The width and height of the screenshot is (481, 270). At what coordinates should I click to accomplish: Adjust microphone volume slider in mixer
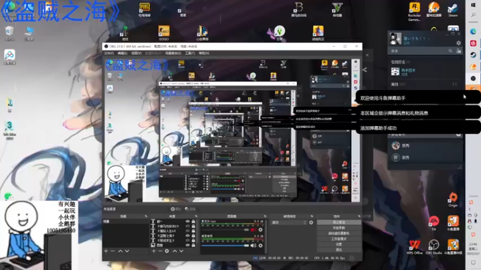click(225, 230)
